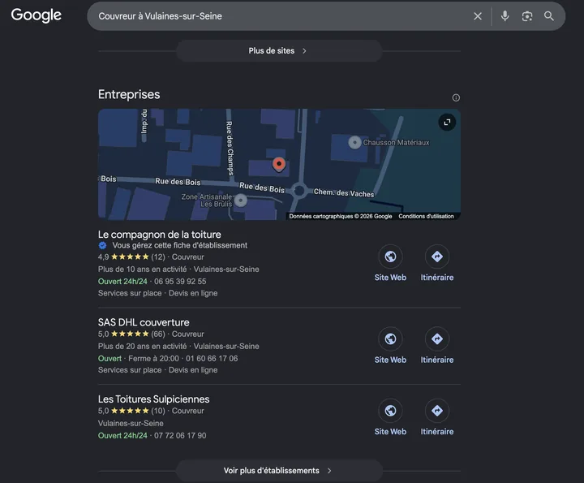584x483 pixels.
Task: Expand the map to fullscreen
Action: click(447, 123)
